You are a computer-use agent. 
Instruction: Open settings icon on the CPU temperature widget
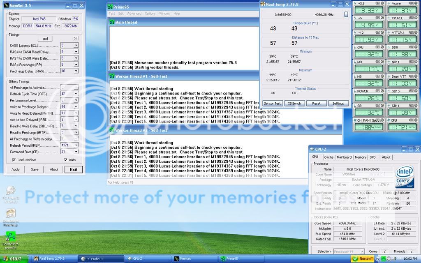click(377, 47)
